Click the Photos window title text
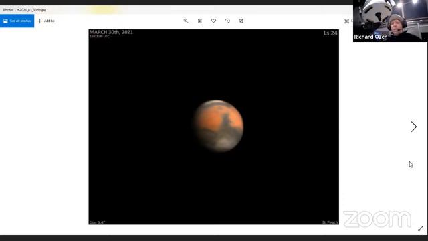Viewport: 428px width, 241px height. click(x=25, y=10)
